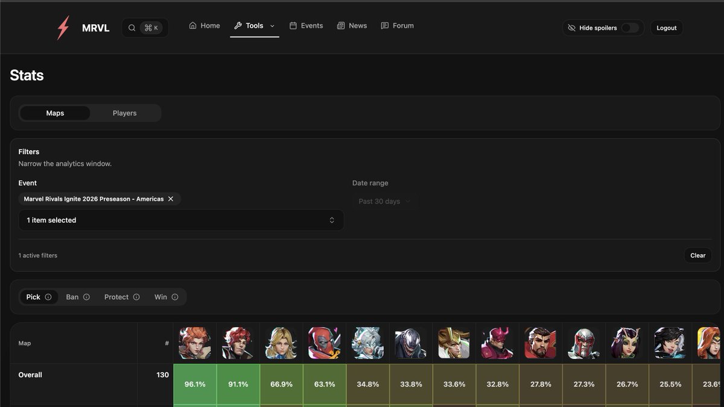Click the Mantis portrait above 26.7%
724x407 pixels.
[627, 343]
